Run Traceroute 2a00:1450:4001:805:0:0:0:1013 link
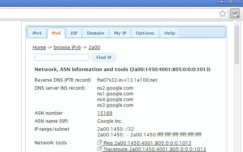The height and width of the screenshot is (152, 243). tap(155, 149)
